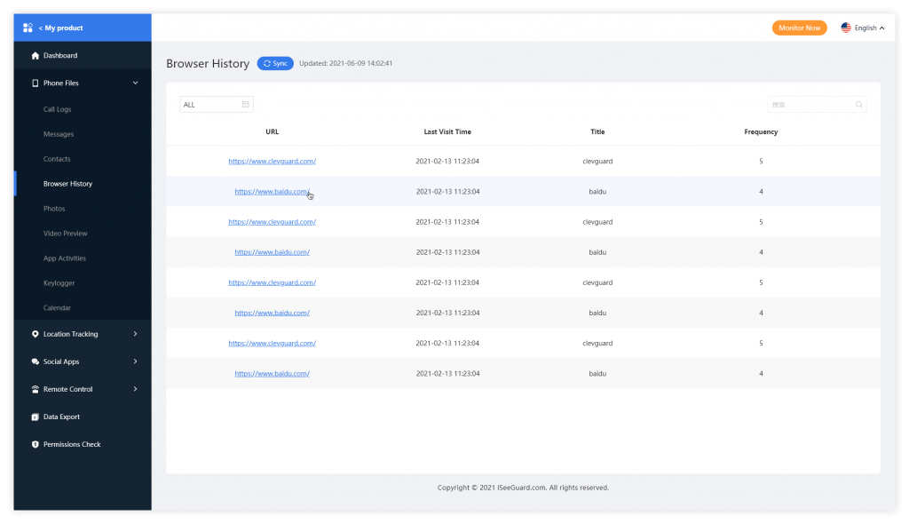Open Call Logs in sidebar
This screenshot has height=524, width=909.
pos(58,109)
